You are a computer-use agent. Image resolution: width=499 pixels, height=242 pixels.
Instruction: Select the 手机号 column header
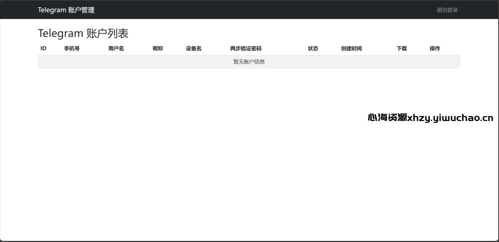(72, 49)
